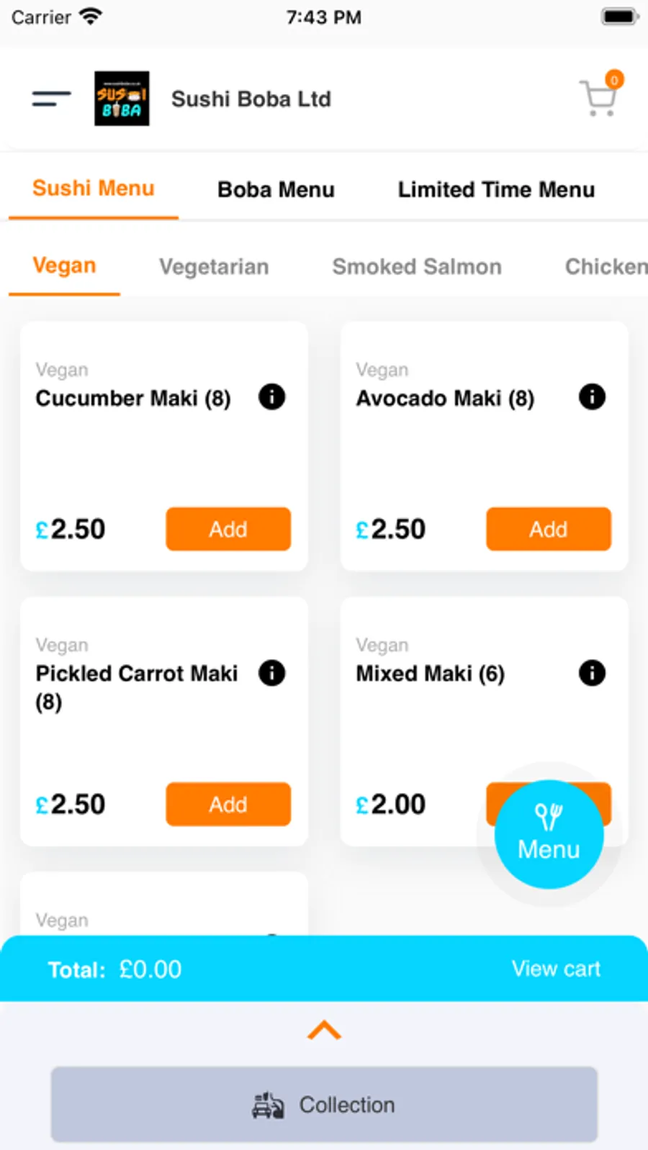Open the hamburger side menu
This screenshot has height=1150, width=648.
[x=51, y=99]
